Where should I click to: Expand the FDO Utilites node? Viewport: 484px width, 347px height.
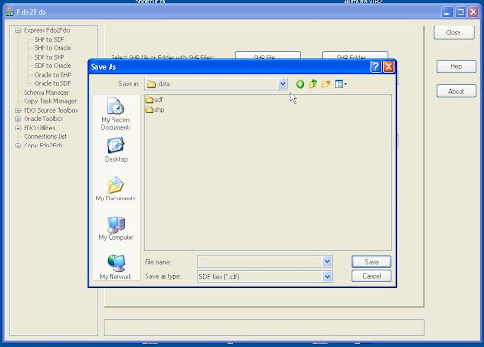pos(18,128)
